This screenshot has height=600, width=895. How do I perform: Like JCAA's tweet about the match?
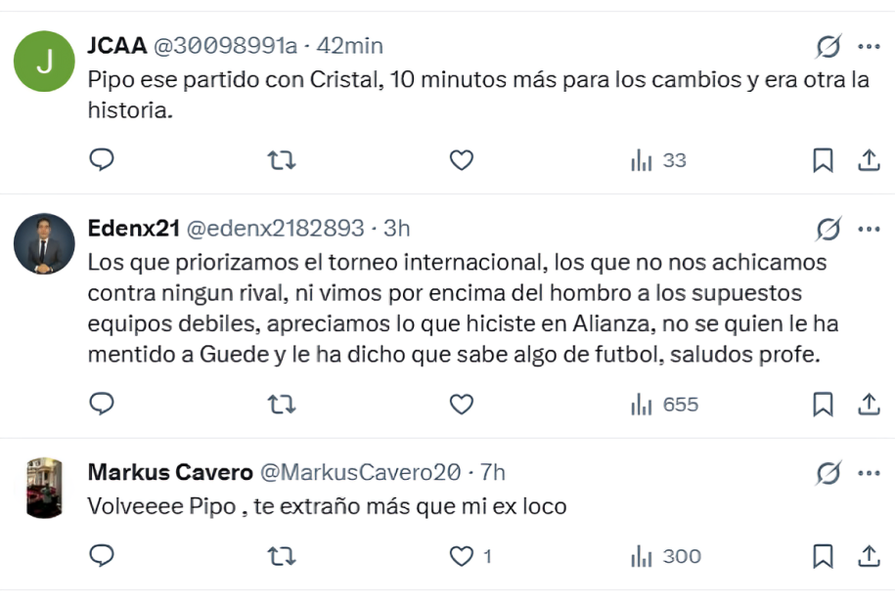[x=461, y=159]
